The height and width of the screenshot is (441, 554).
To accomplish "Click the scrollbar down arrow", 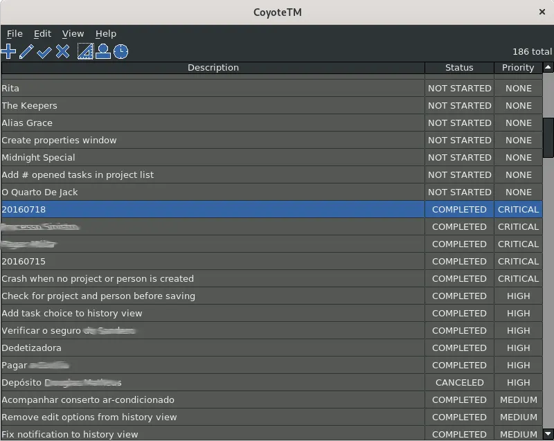I will pos(548,433).
